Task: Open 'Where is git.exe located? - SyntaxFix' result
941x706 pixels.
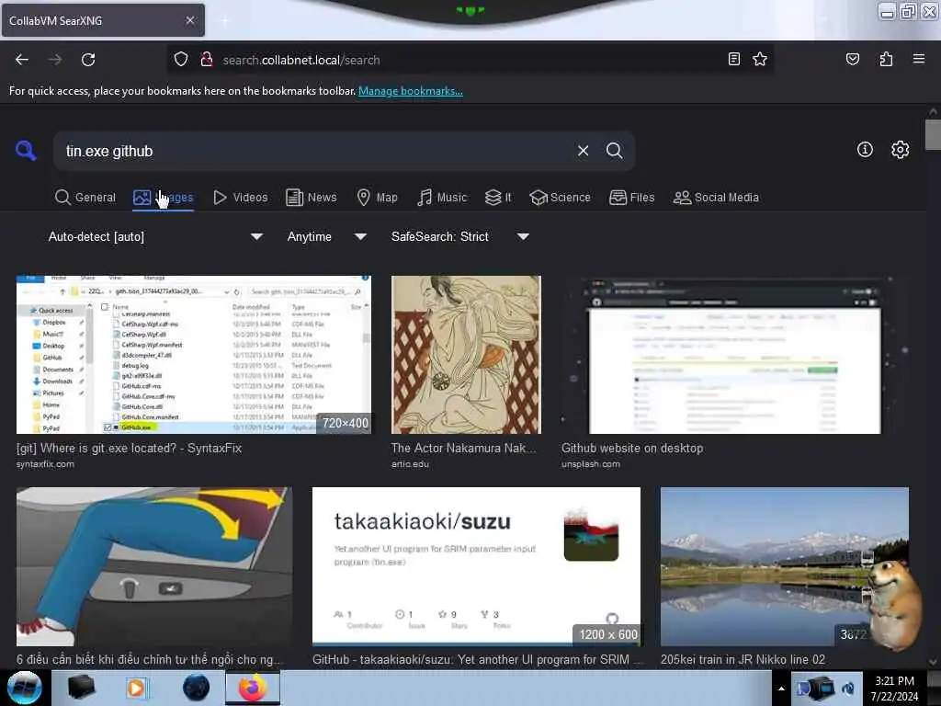Action: (129, 449)
